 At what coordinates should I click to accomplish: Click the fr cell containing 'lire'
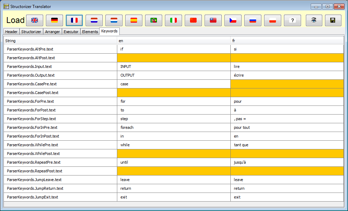click(287, 67)
